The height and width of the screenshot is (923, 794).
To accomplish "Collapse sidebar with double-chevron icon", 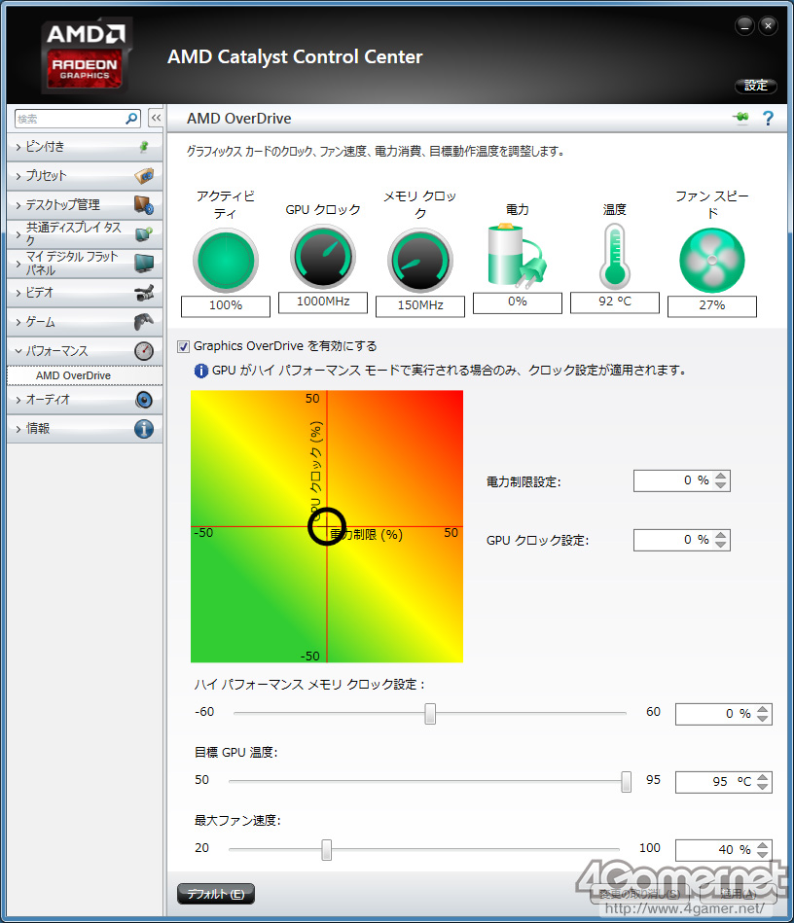I will tap(156, 119).
